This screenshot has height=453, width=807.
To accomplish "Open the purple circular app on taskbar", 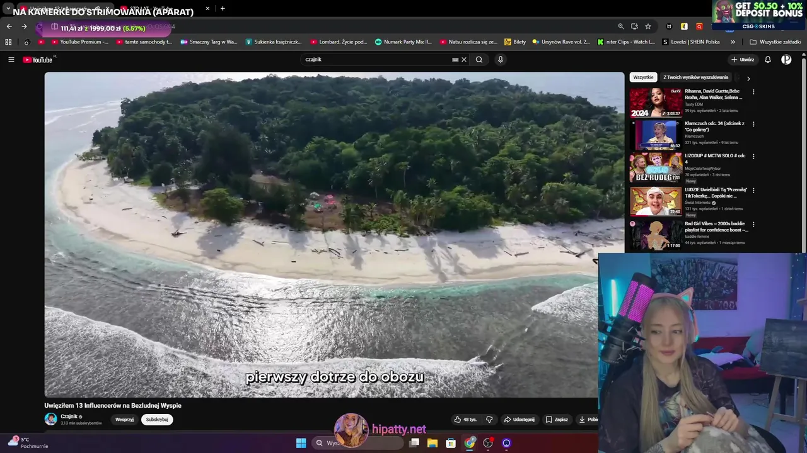I will pyautogui.click(x=506, y=443).
